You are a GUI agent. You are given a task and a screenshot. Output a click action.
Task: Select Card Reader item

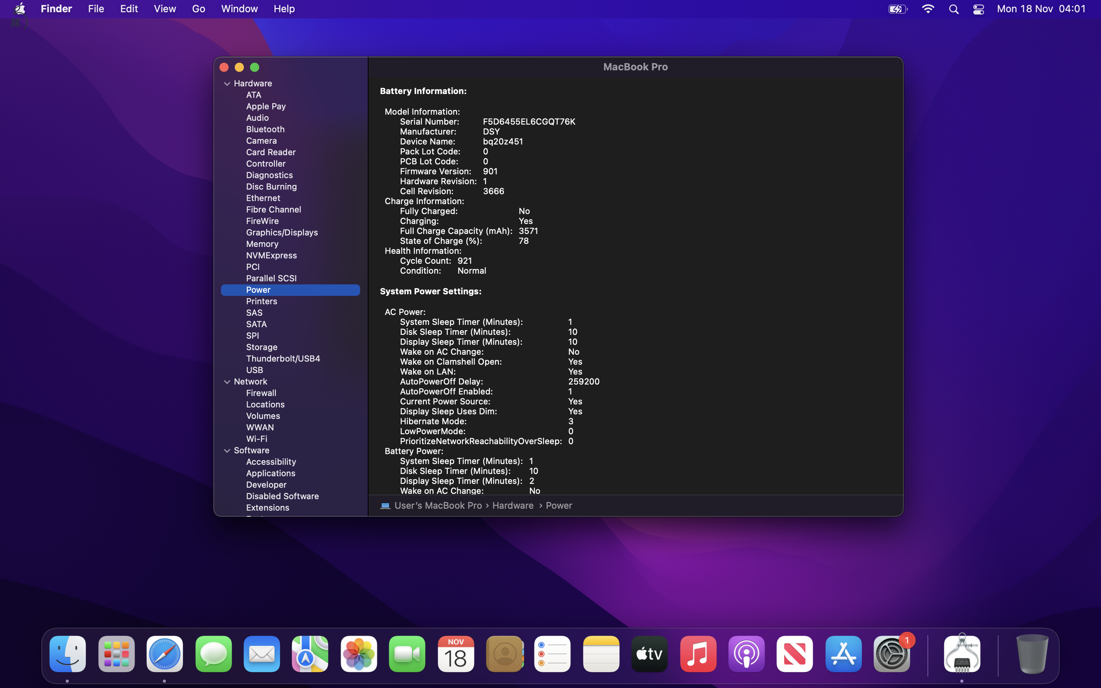pyautogui.click(x=271, y=152)
